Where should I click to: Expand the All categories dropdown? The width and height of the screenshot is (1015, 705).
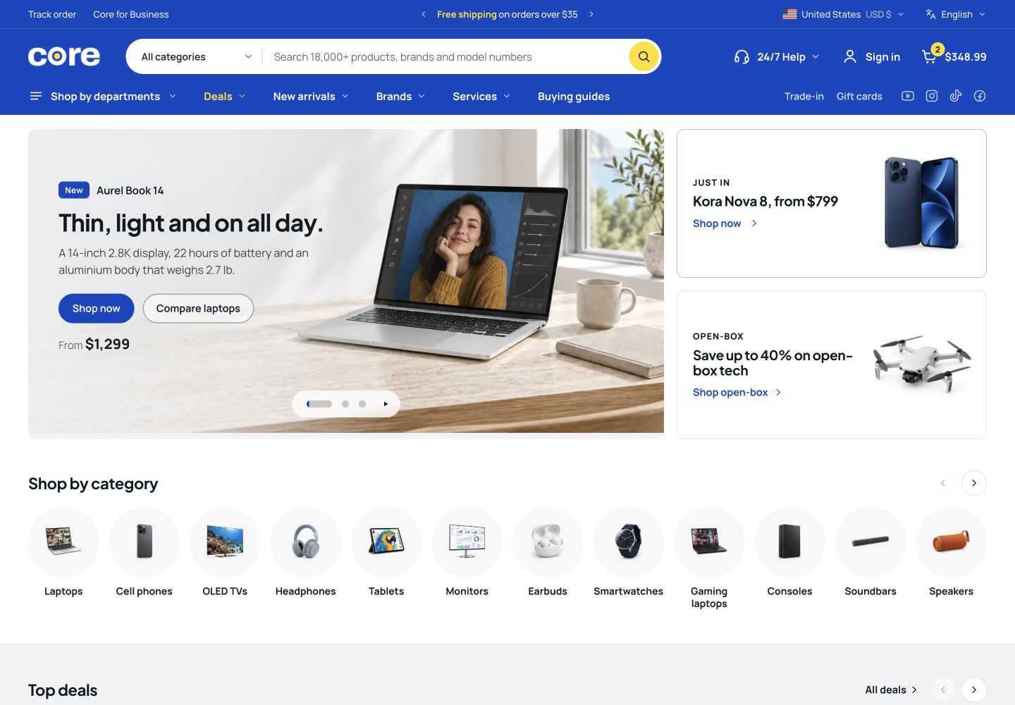click(196, 56)
